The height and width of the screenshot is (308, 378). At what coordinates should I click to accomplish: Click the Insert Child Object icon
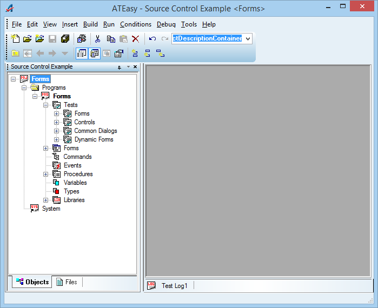[160, 53]
